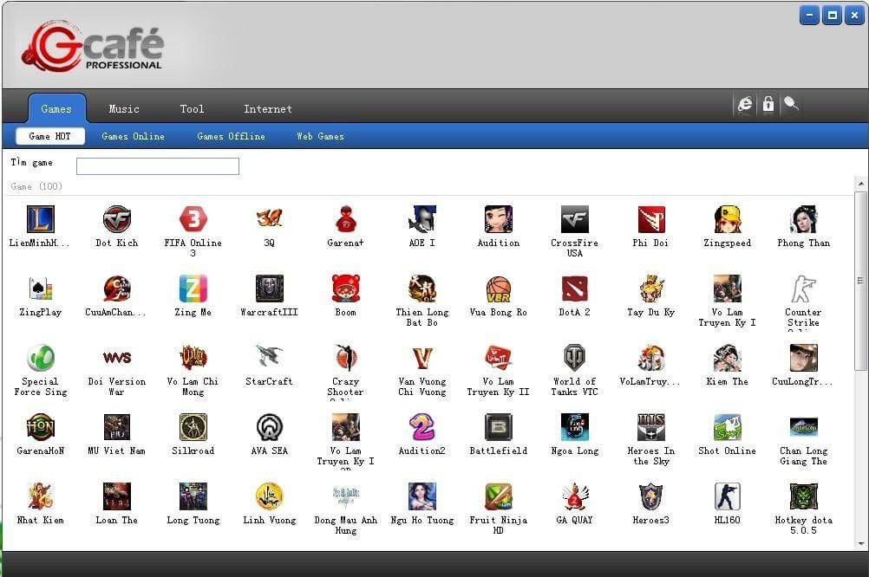Screen dimensions: 869x577
Task: Launch Tay Du Ky icon
Action: pos(650,288)
